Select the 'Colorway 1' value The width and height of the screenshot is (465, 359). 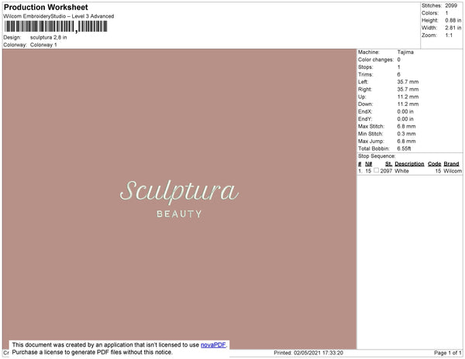click(43, 45)
